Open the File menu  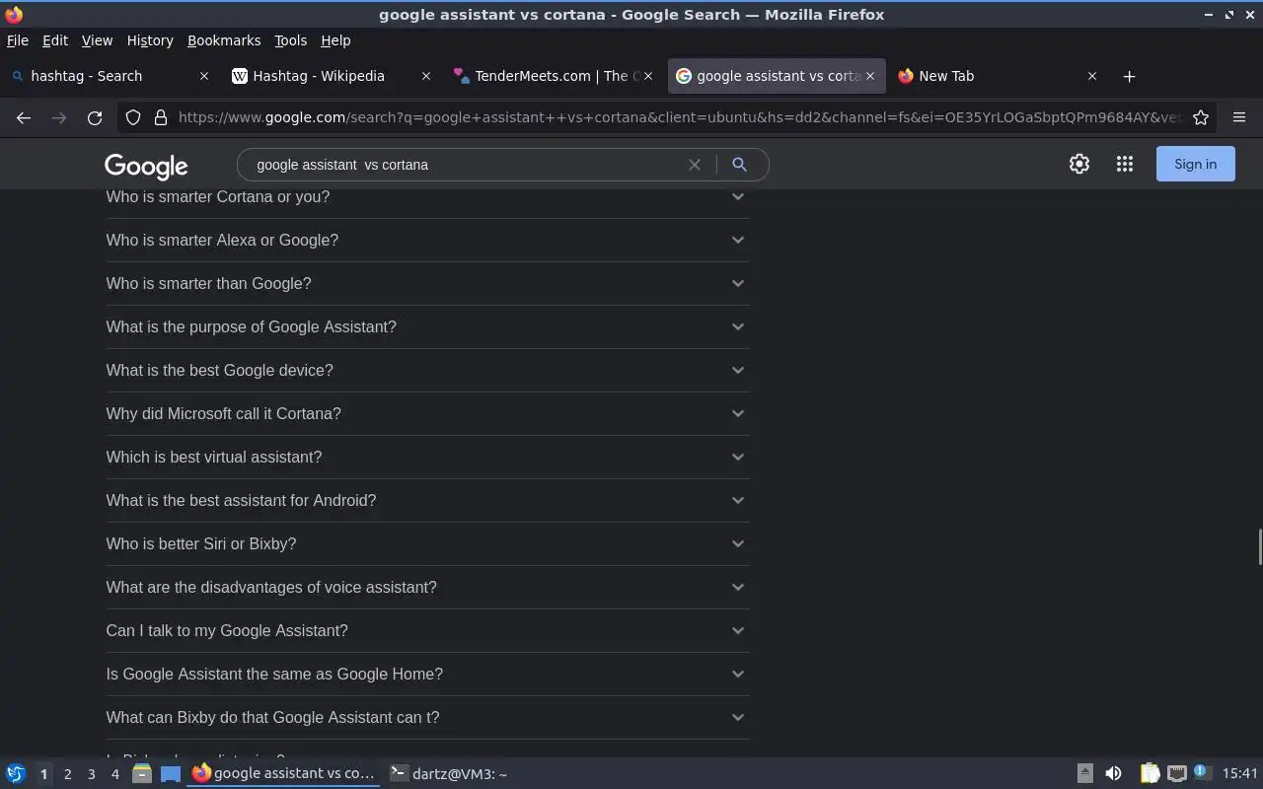coord(18,40)
